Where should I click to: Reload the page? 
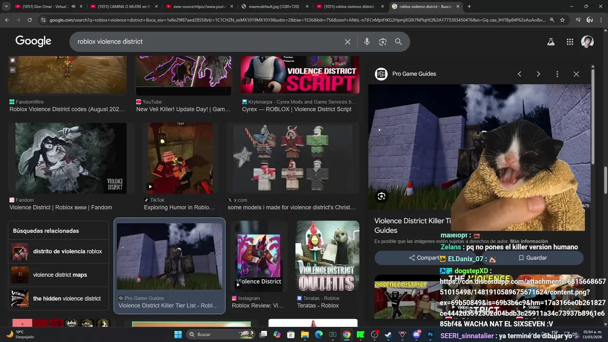(x=29, y=20)
